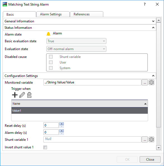Click the Close button
Screen dimensions: 164x166
[x=150, y=160]
